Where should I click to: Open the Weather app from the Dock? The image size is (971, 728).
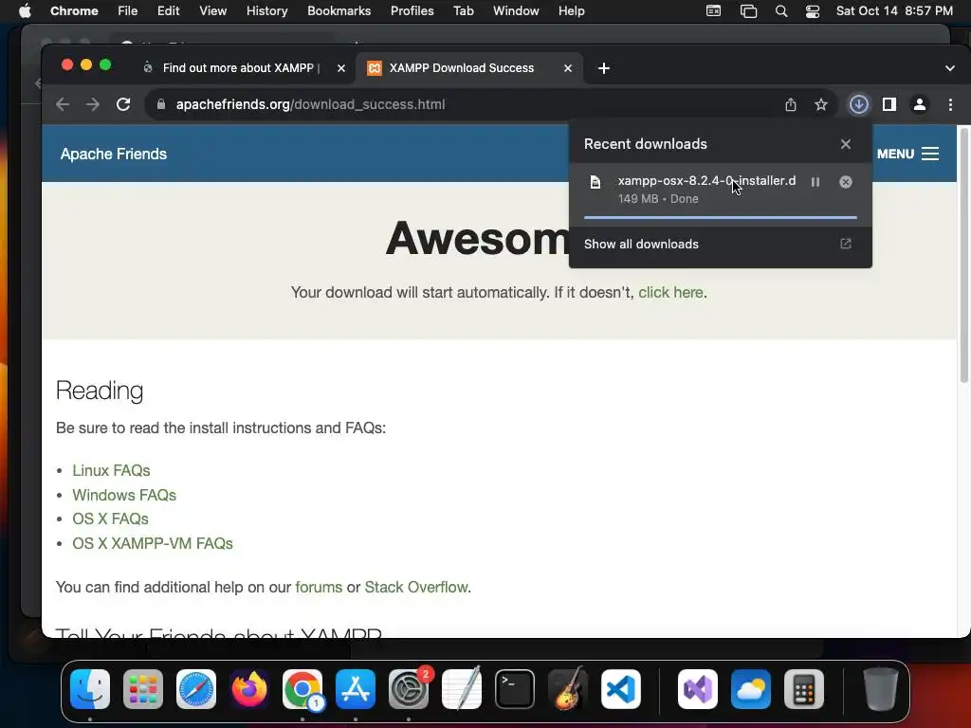pyautogui.click(x=751, y=689)
